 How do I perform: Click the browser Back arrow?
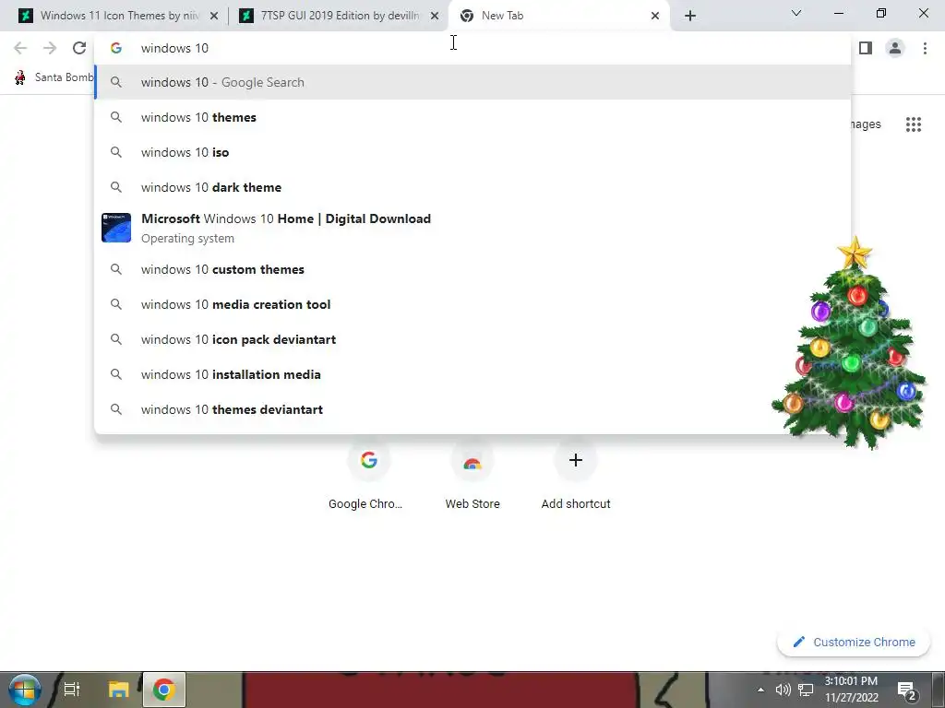coord(20,48)
